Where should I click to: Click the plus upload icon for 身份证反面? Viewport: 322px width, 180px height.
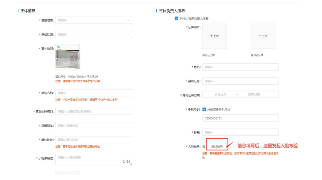coord(263,36)
